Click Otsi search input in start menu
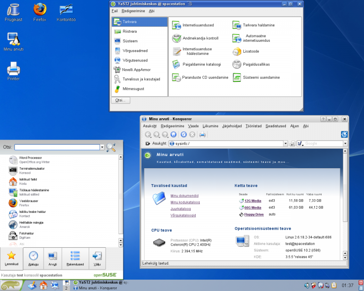Viewport: 364px width, 291px height. (x=57, y=147)
